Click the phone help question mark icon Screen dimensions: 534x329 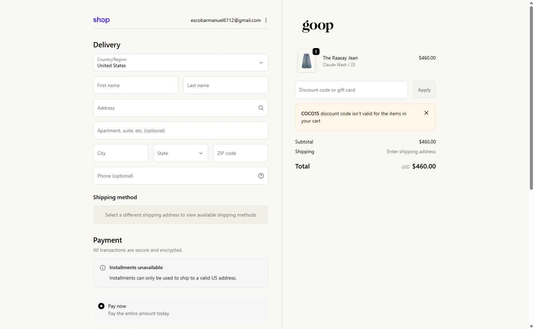261,176
